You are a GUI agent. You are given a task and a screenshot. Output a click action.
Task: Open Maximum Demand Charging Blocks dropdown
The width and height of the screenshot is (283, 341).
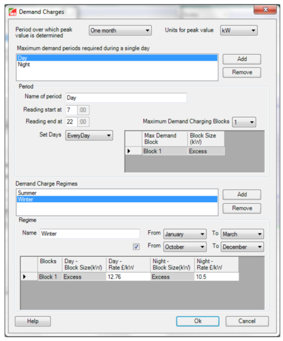coord(244,122)
